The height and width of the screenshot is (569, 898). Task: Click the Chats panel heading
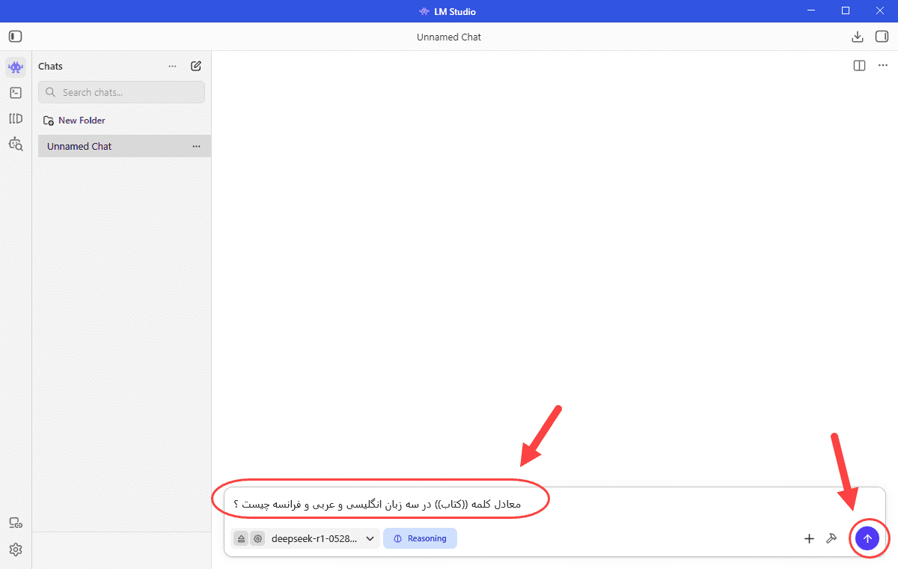pos(51,66)
